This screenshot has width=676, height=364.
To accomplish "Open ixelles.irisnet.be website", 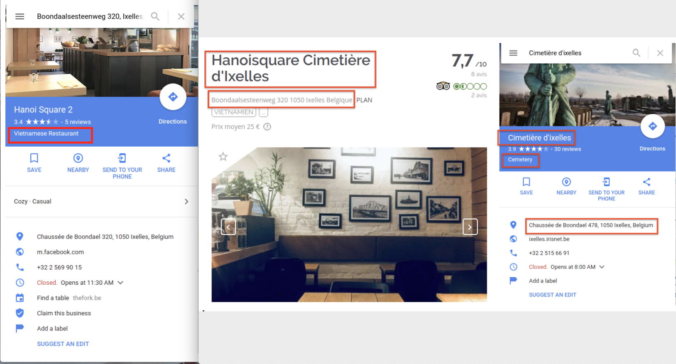I will tap(549, 239).
